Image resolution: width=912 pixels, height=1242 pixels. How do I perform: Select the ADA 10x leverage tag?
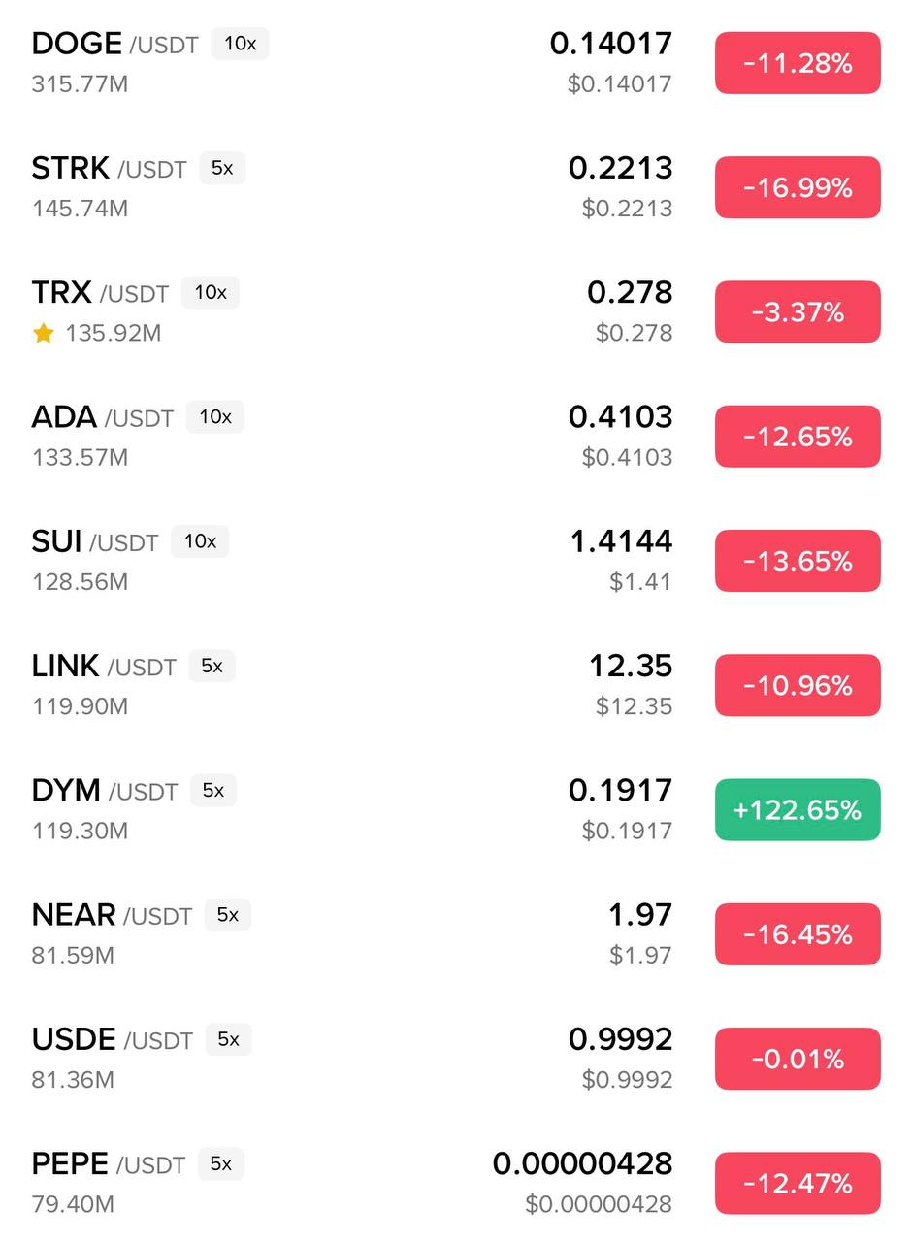(x=215, y=417)
